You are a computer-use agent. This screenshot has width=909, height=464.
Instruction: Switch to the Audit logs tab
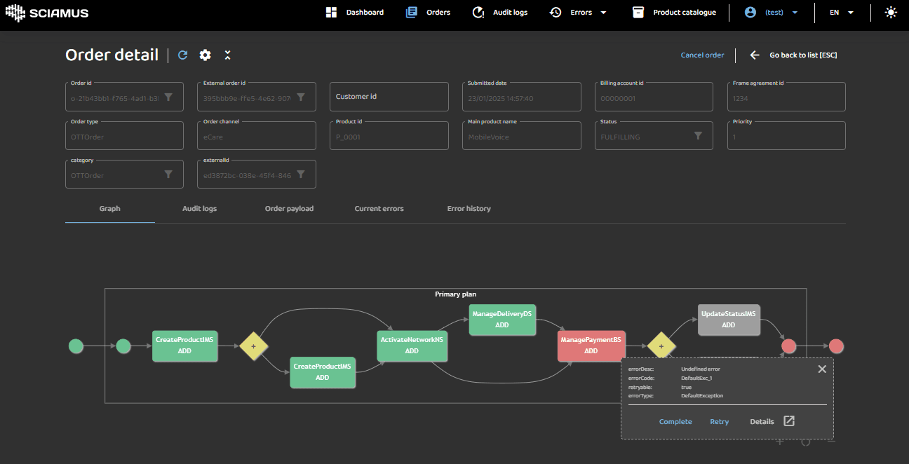199,209
